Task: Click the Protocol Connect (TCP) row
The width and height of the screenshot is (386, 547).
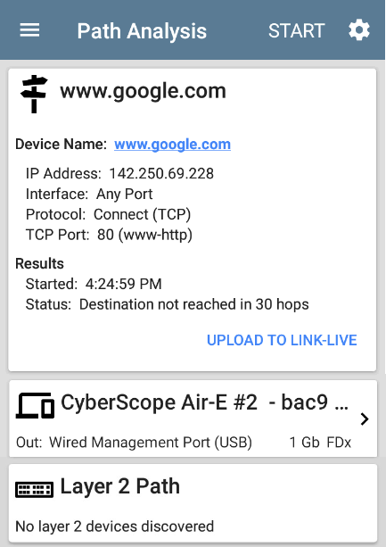Action: 109,214
